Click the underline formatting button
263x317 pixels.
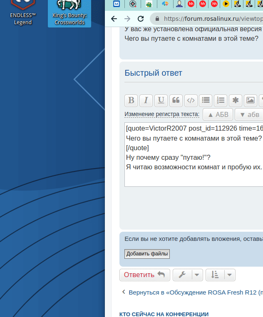161,100
